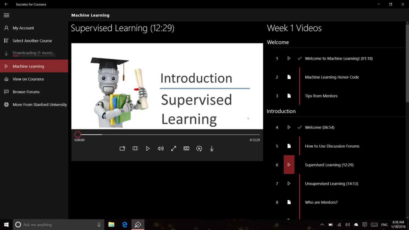Image resolution: width=409 pixels, height=230 pixels.
Task: Select the 'Welcome (06:54)' title
Action: (320, 127)
